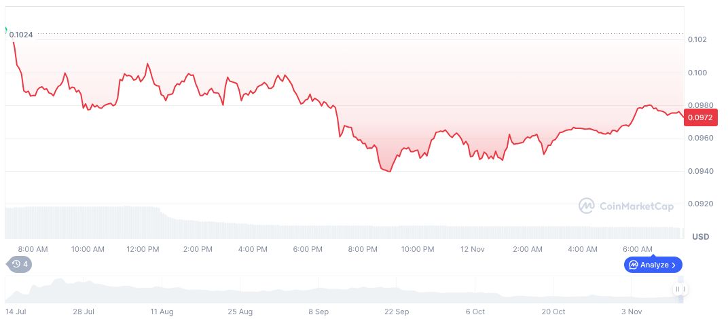Click the price peak just after 12:00 PM
Image resolution: width=728 pixels, height=319 pixels.
coord(147,64)
